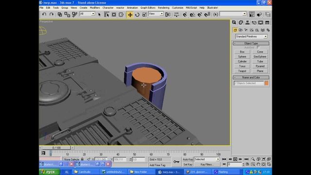Collapse the Name and Color rollout

[x=251, y=77]
